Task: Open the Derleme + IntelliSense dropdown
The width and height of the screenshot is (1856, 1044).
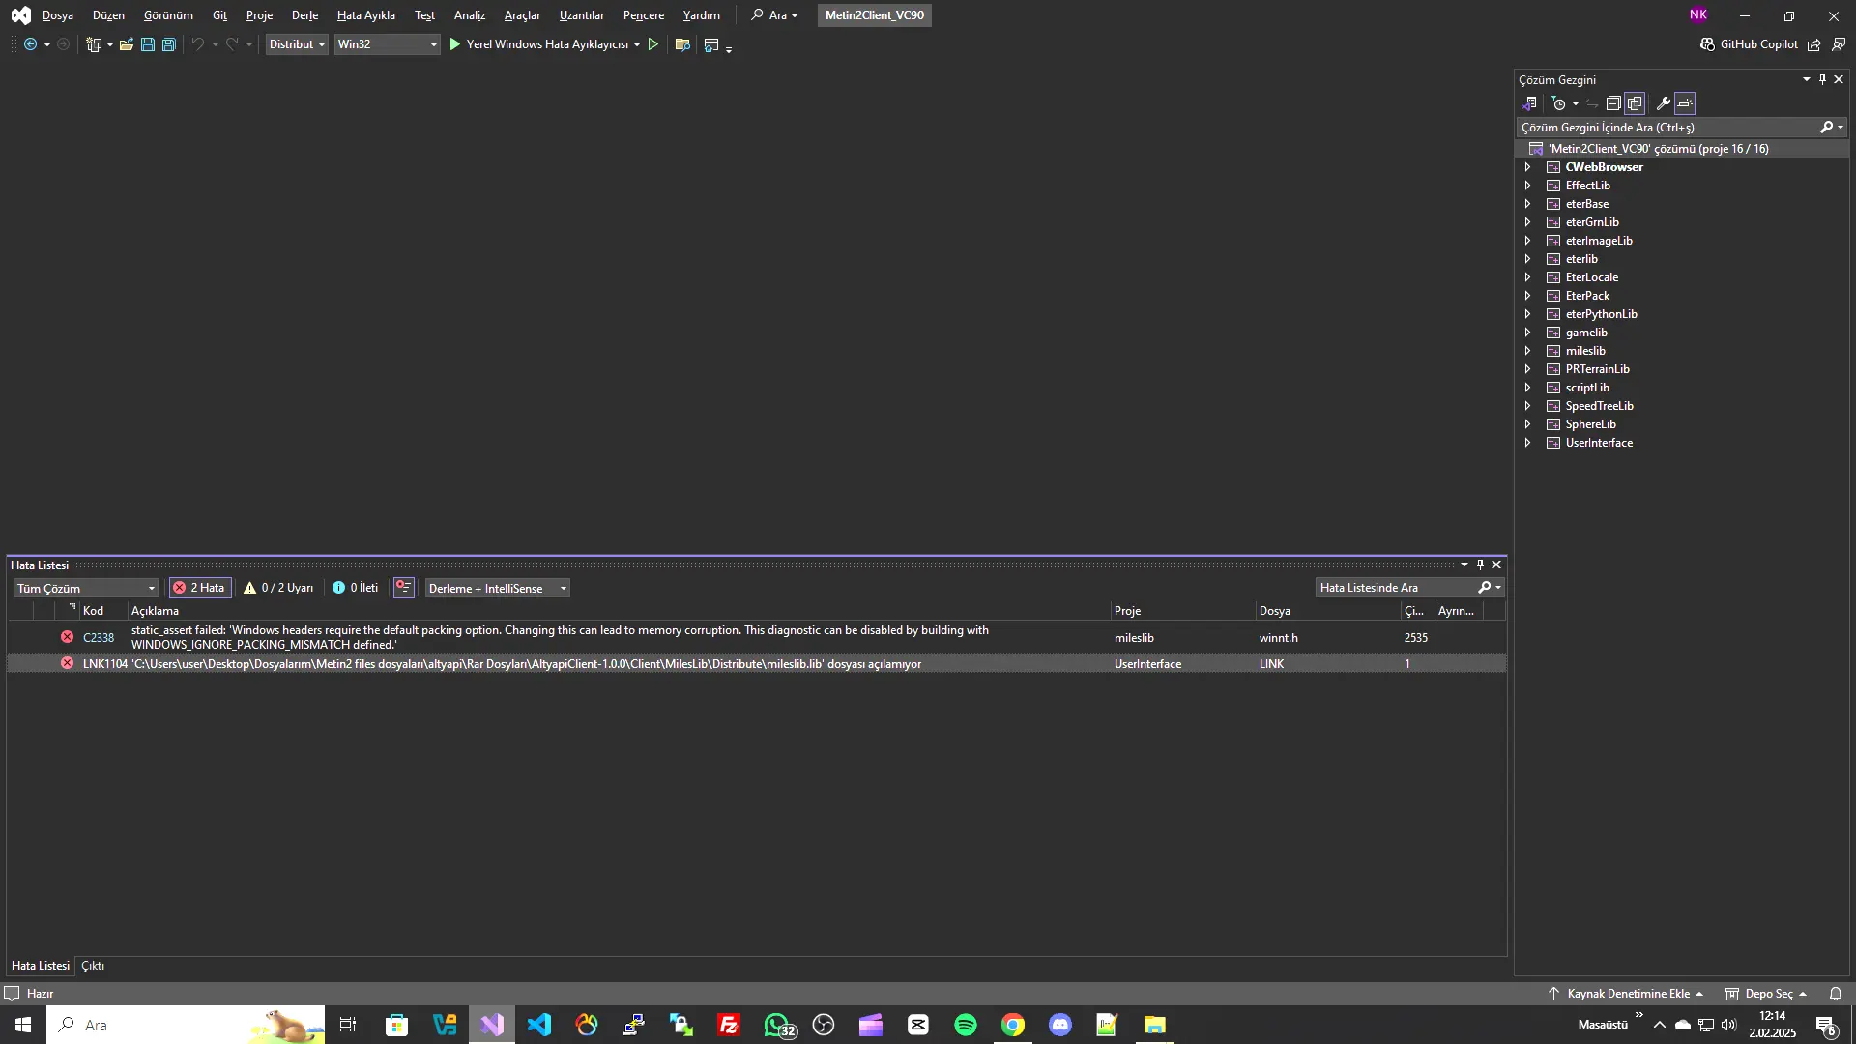Action: point(496,588)
